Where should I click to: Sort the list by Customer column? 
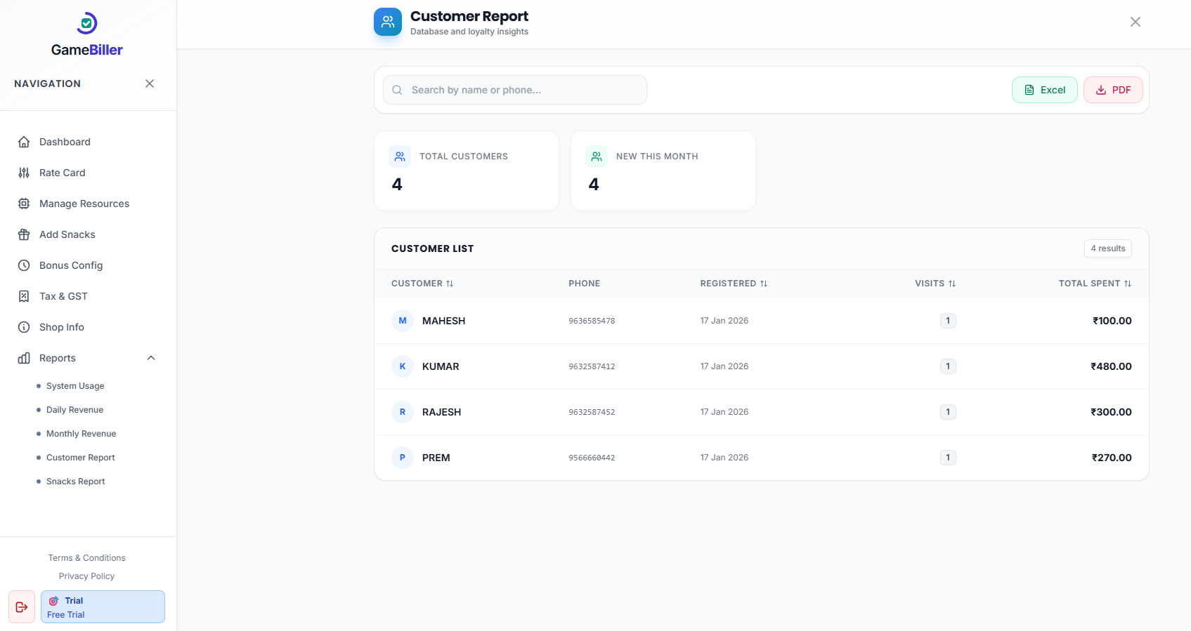click(422, 284)
